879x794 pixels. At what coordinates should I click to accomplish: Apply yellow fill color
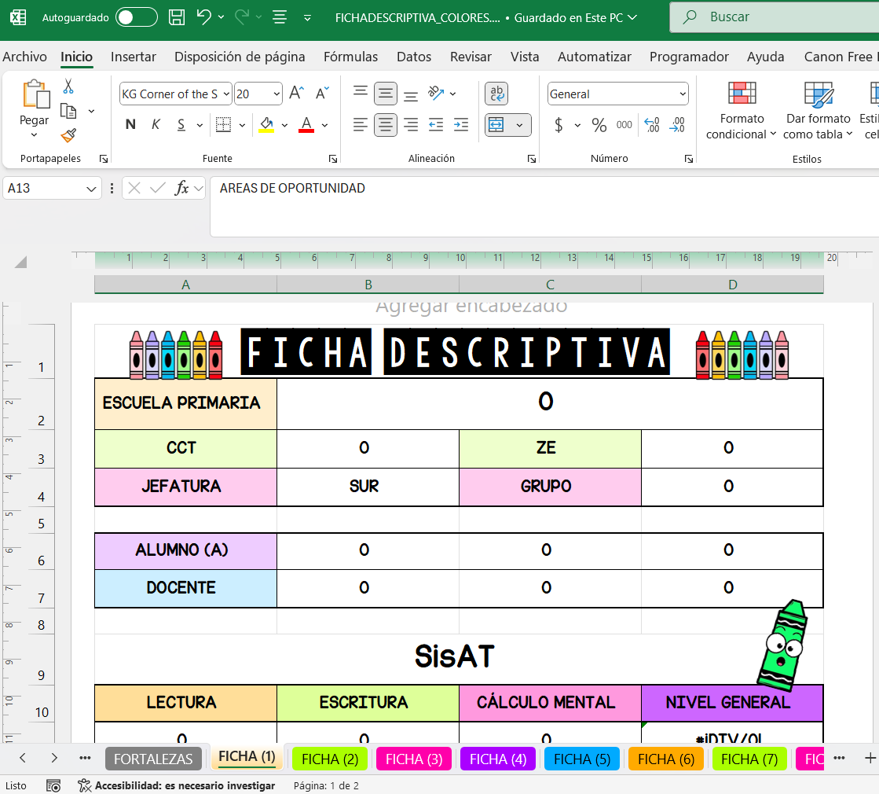point(266,124)
